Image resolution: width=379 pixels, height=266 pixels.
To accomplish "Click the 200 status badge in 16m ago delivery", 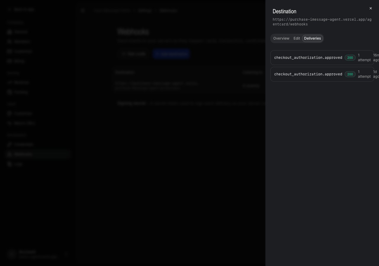I will [350, 58].
